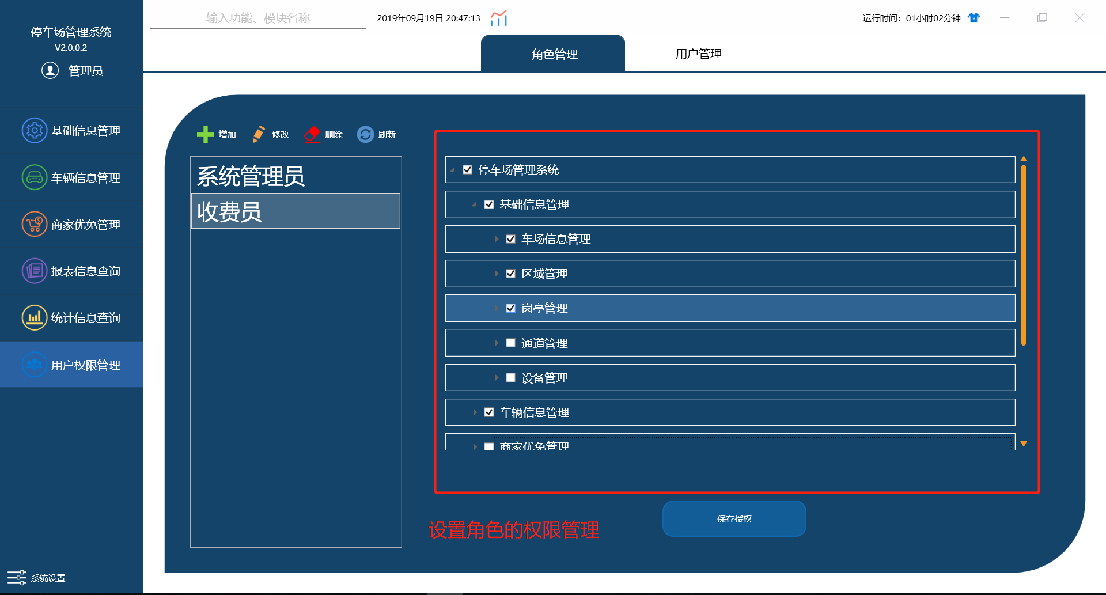
Task: Close the application window
Action: click(1080, 18)
